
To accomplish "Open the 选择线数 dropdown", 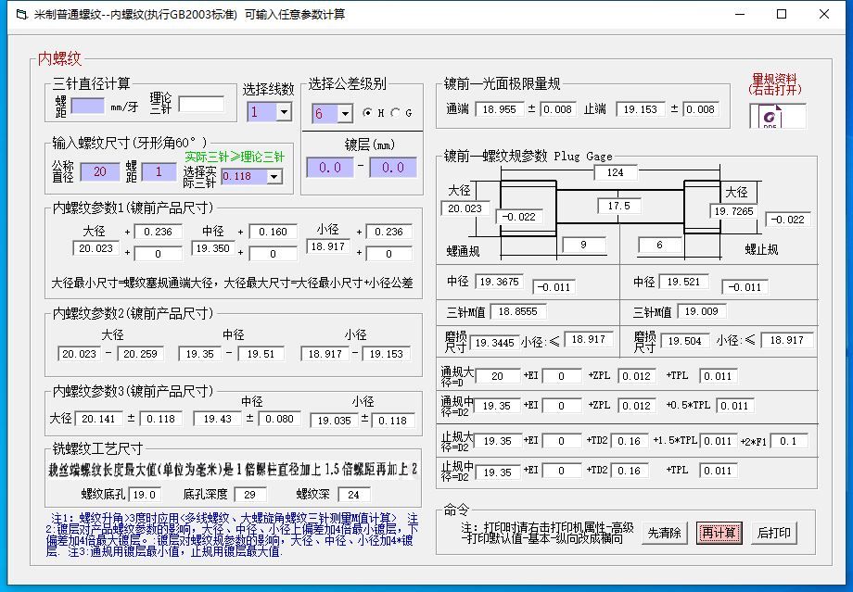I will (284, 112).
